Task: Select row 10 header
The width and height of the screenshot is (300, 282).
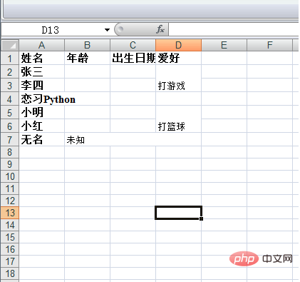Action: [x=10, y=176]
